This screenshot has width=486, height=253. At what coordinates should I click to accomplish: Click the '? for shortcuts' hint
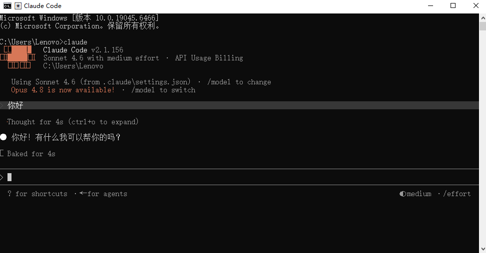pyautogui.click(x=37, y=194)
